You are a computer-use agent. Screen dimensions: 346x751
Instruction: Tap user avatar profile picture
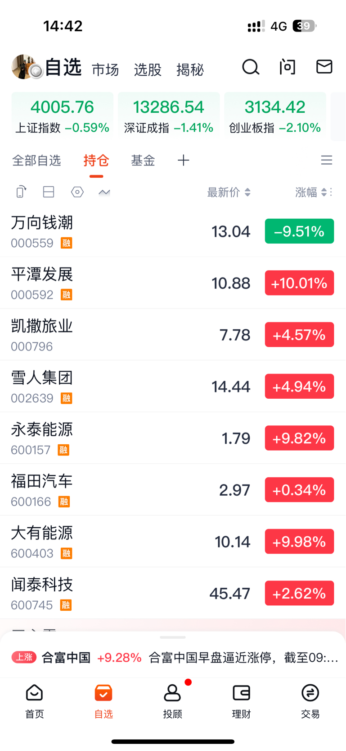25,67
